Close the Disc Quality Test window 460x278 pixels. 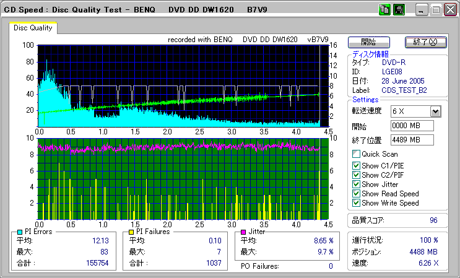(450, 10)
